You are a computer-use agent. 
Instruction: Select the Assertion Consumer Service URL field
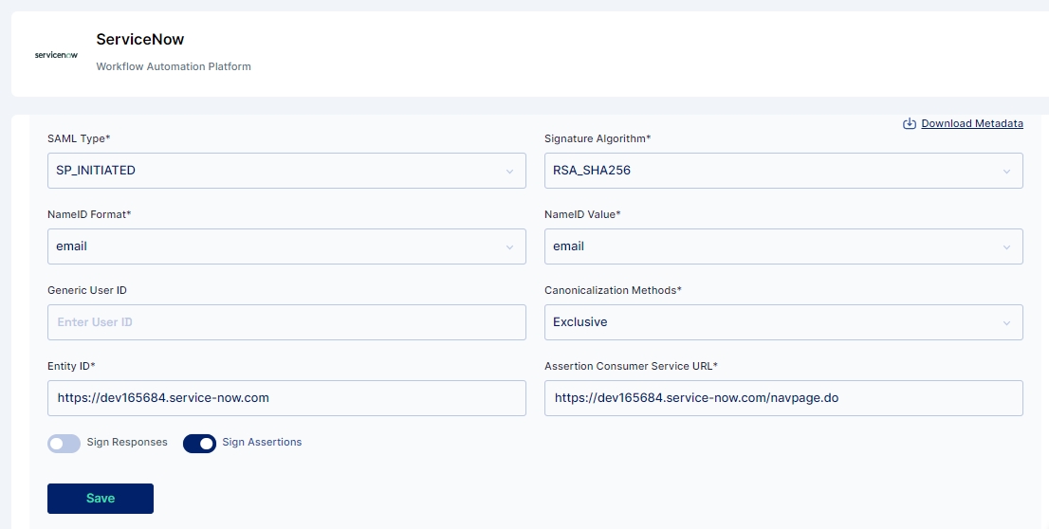point(783,398)
